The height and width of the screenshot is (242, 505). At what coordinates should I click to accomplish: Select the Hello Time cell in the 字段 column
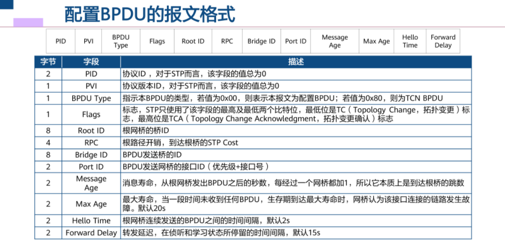(91, 221)
